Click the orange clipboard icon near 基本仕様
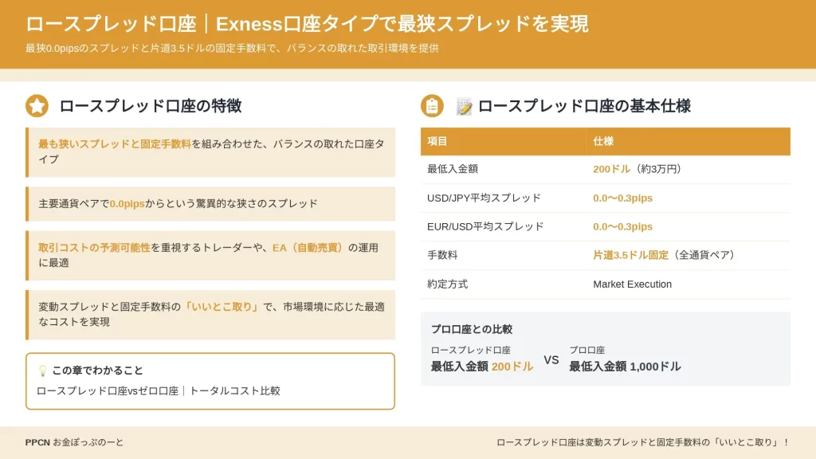 pos(432,106)
